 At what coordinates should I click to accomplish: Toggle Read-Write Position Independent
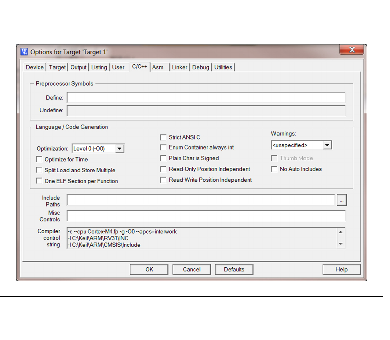[x=163, y=180]
